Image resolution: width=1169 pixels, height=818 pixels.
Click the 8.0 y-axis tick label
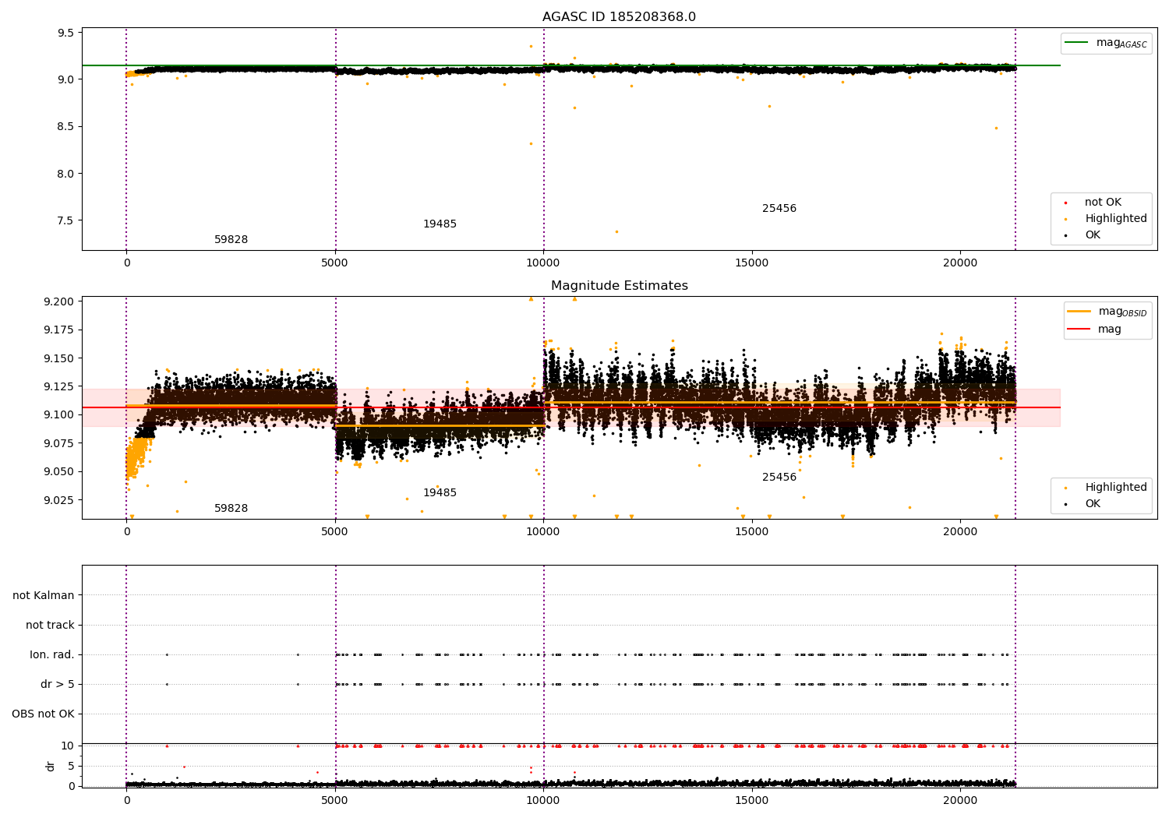[66, 174]
